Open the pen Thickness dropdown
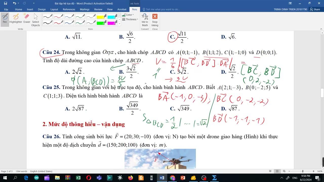 pyautogui.click(x=130, y=19)
